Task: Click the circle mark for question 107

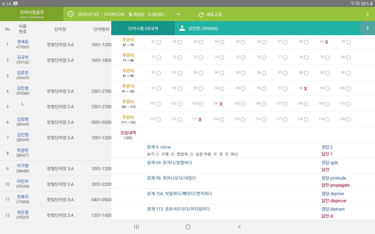Action: pos(285,104)
